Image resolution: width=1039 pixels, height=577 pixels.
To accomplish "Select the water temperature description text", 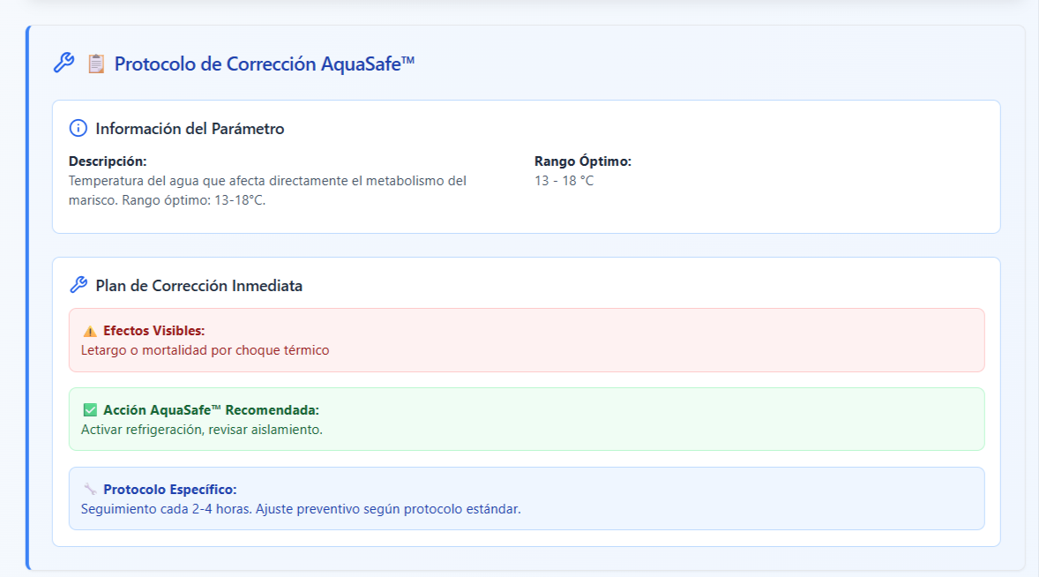I will [x=266, y=190].
